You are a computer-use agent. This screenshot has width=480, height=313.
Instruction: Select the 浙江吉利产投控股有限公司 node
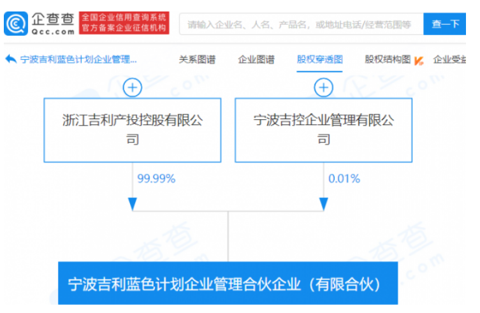[132, 130]
